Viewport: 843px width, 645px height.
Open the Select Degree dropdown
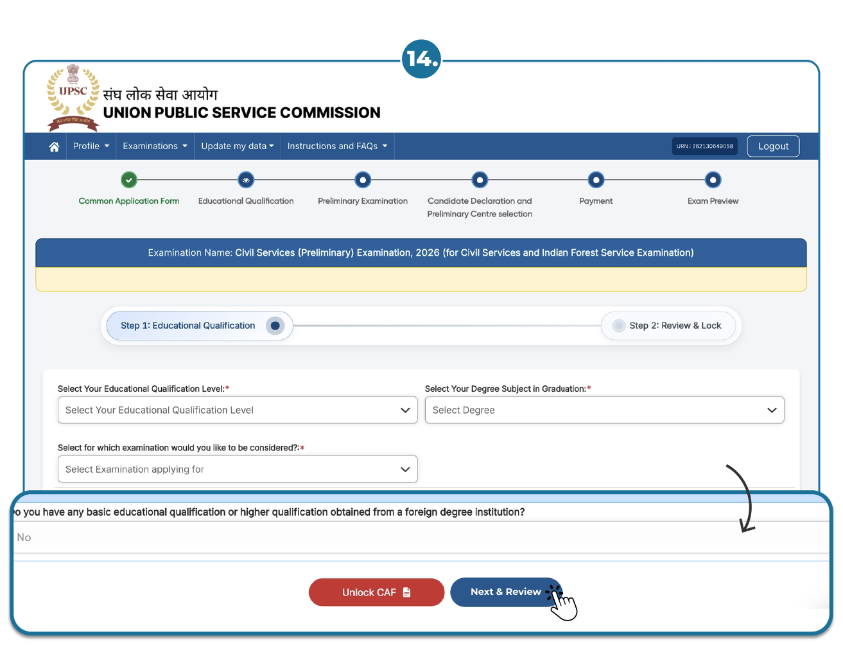(x=604, y=410)
